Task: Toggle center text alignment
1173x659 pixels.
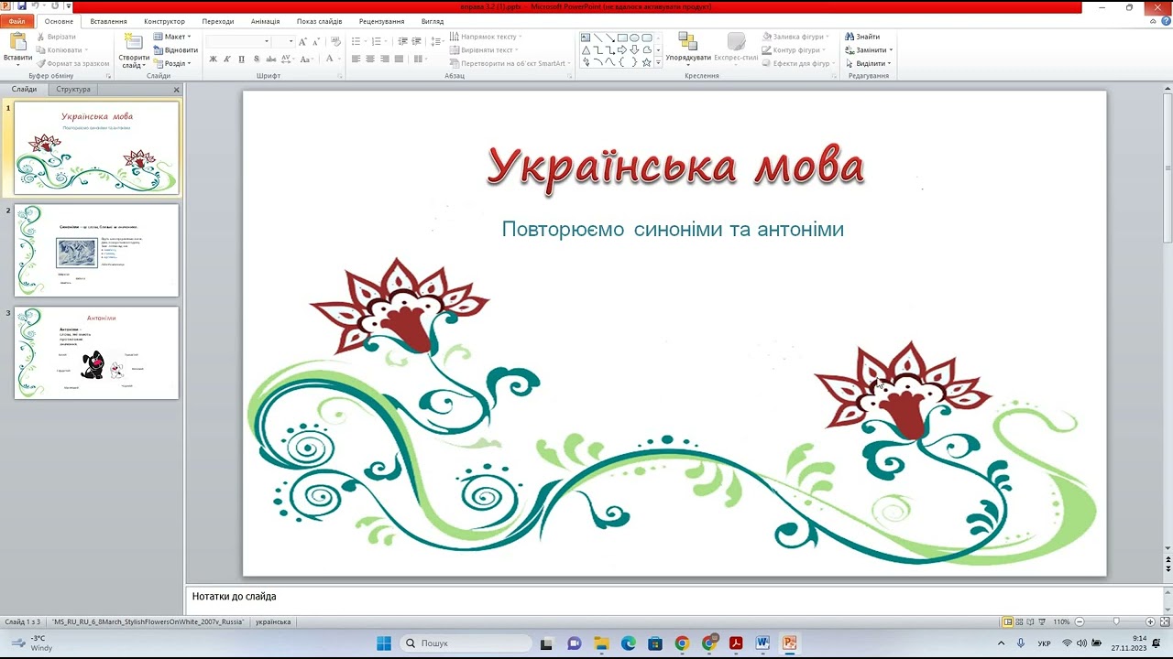Action: pyautogui.click(x=370, y=59)
